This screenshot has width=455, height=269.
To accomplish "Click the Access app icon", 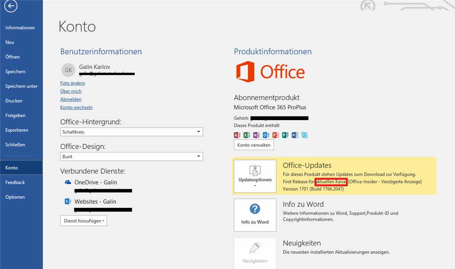I will click(x=237, y=135).
